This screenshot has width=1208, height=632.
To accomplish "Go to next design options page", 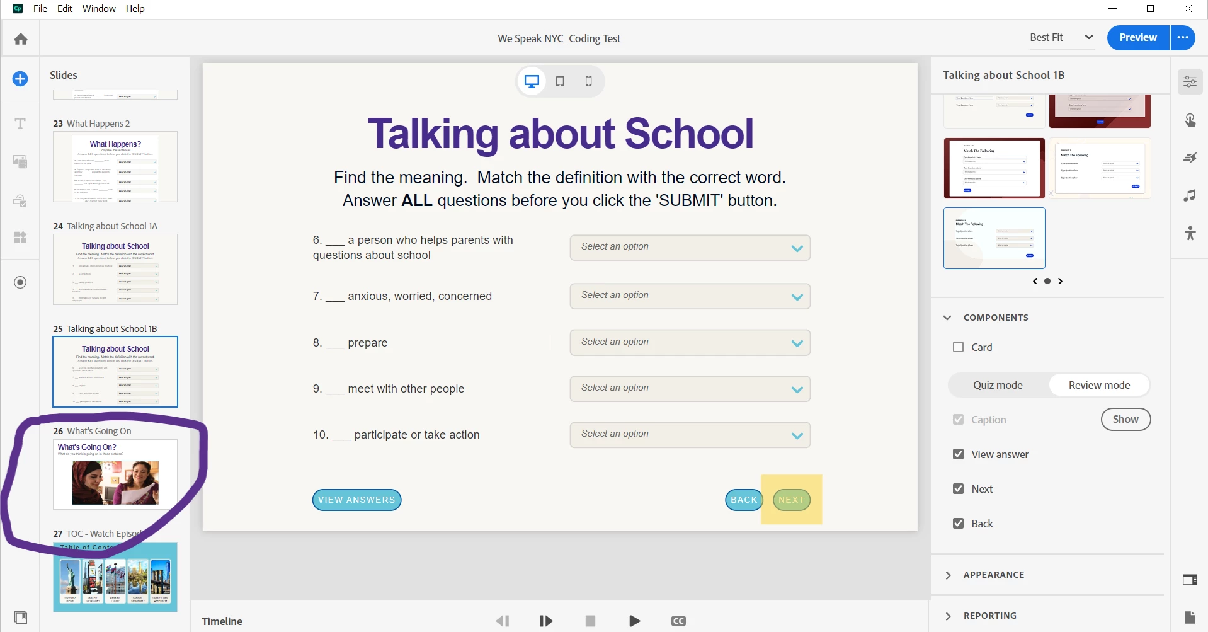I will tap(1060, 281).
